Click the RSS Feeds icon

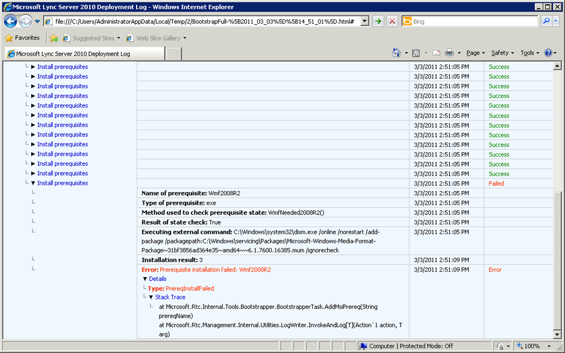tap(416, 53)
